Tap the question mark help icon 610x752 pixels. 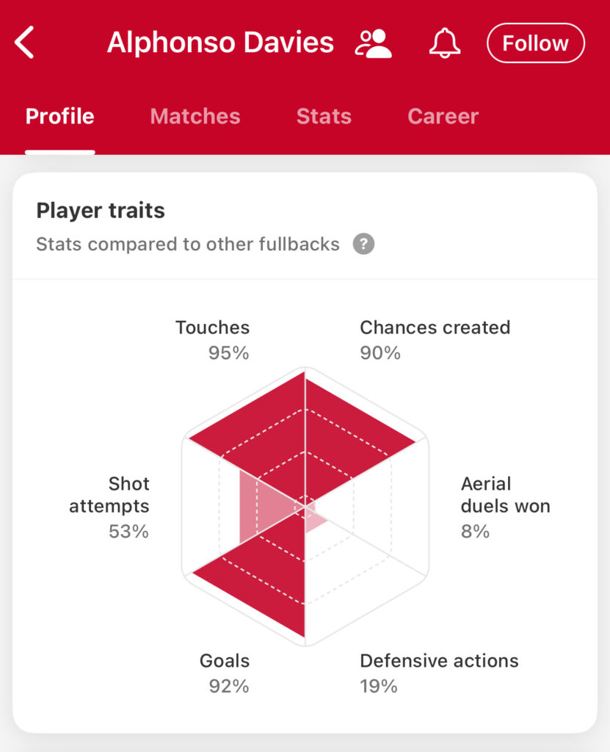pos(363,244)
